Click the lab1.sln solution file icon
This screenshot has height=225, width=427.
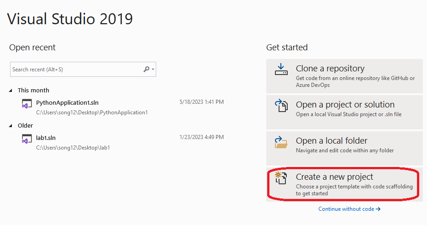pos(26,139)
